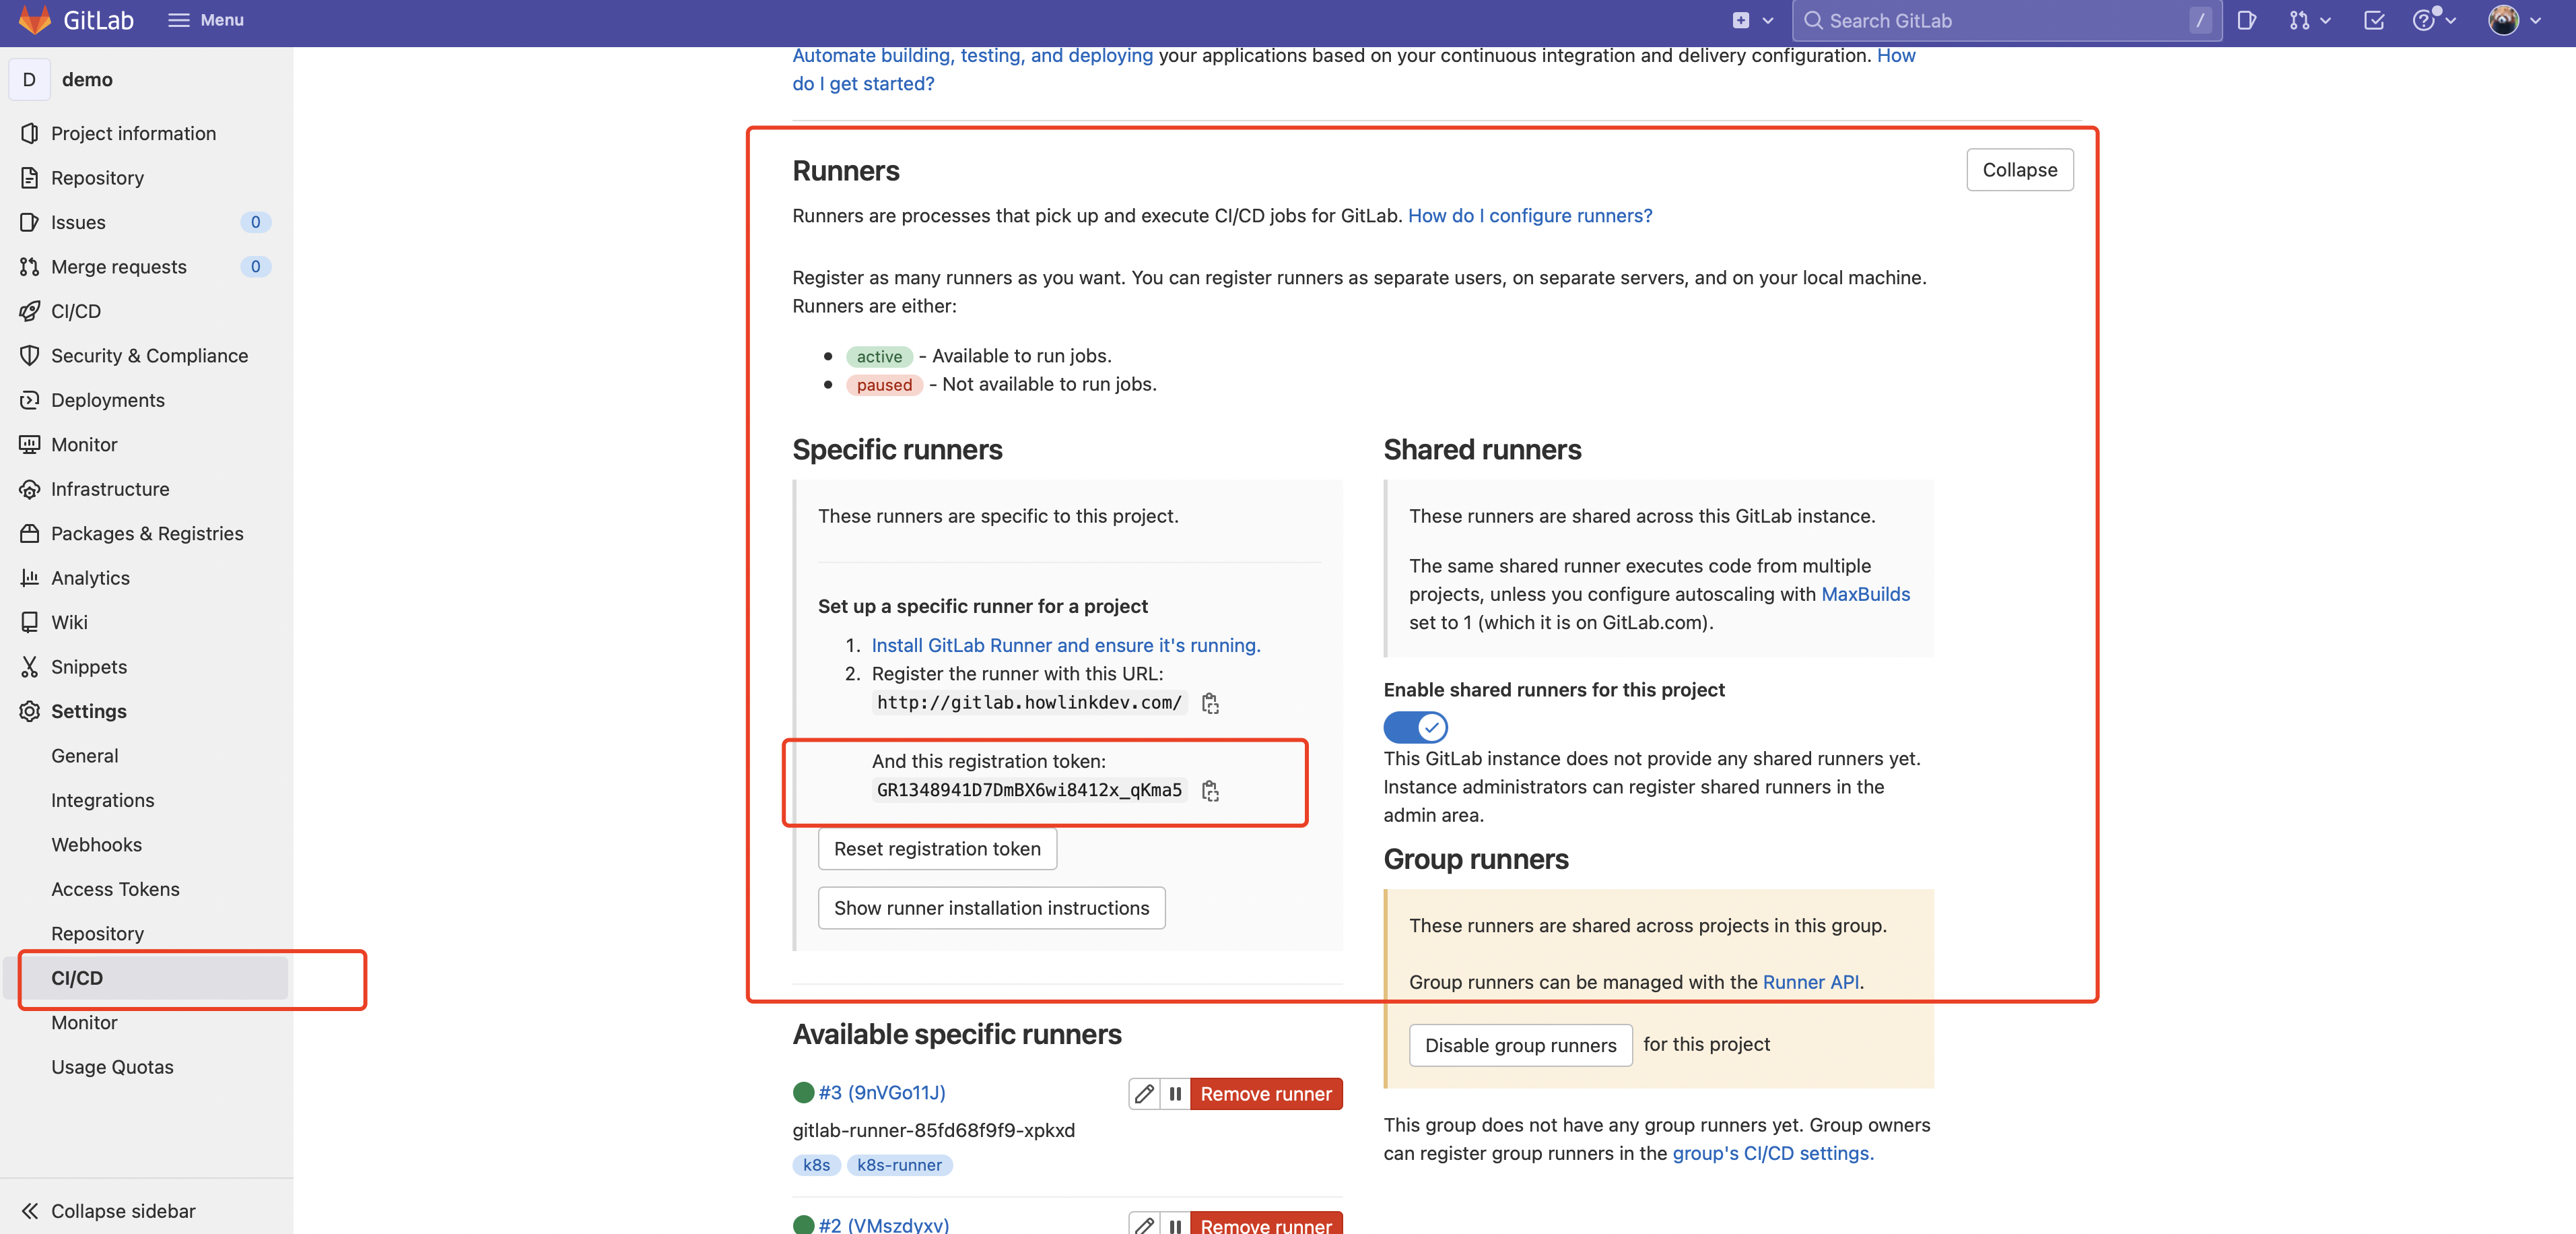Open the to-do list icon
This screenshot has height=1234, width=2576.
(x=2373, y=20)
